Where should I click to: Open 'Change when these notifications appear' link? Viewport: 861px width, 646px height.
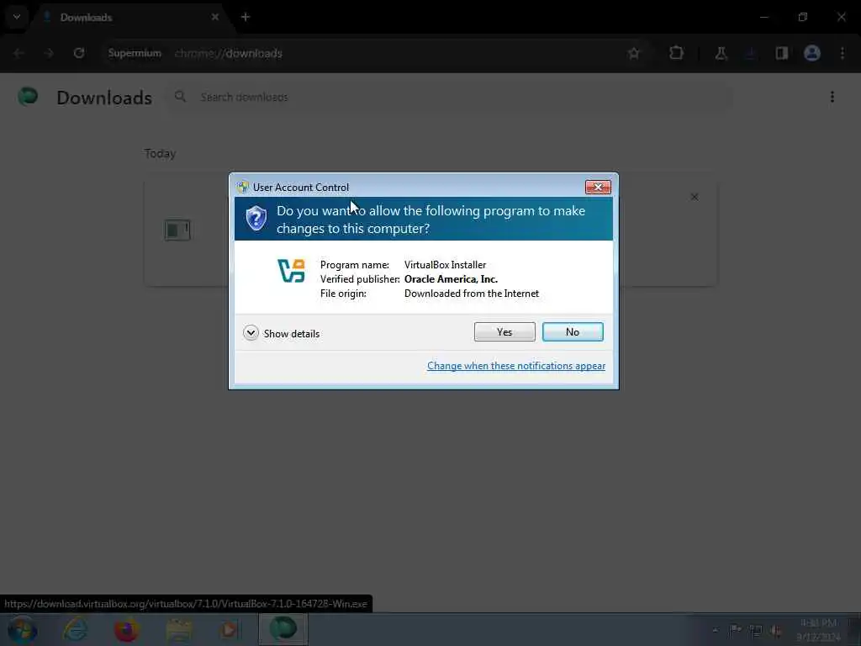coord(515,366)
